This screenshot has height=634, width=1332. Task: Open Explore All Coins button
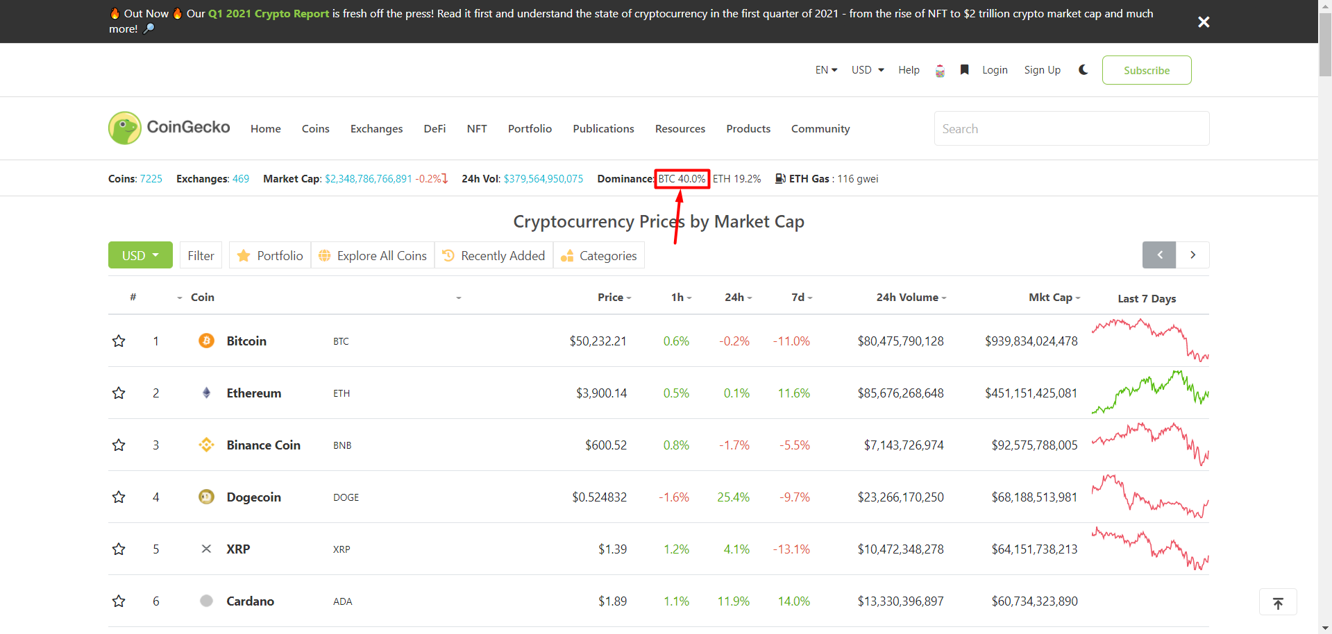[x=373, y=255]
